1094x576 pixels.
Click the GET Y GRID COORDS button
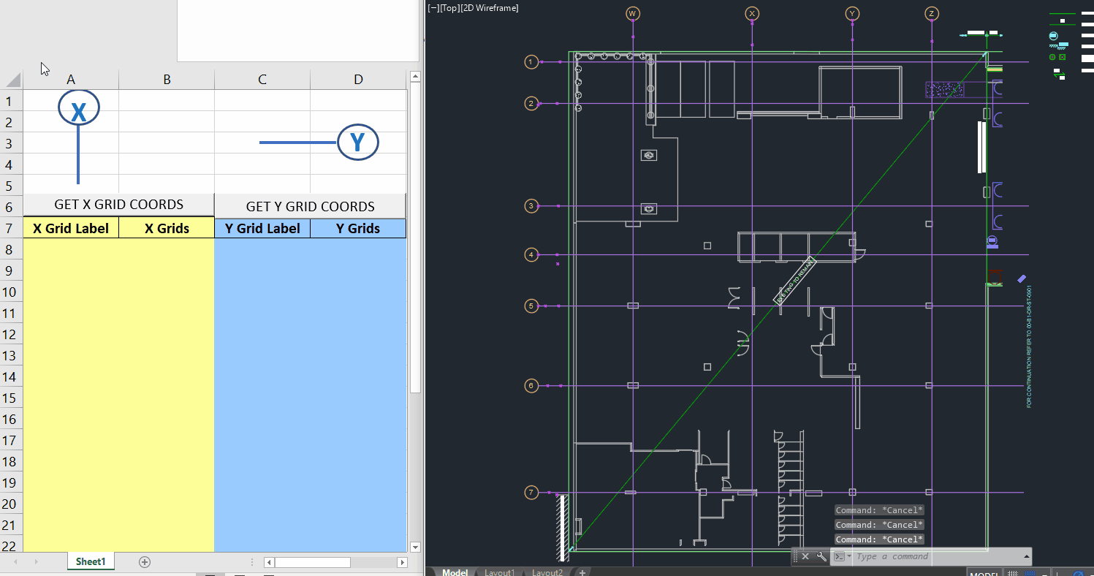click(x=311, y=206)
